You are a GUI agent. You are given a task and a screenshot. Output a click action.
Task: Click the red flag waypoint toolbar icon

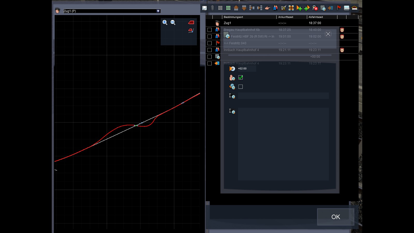pos(339,8)
